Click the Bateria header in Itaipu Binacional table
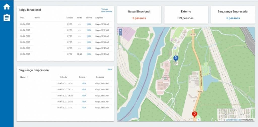258x127 pixels. [89, 18]
